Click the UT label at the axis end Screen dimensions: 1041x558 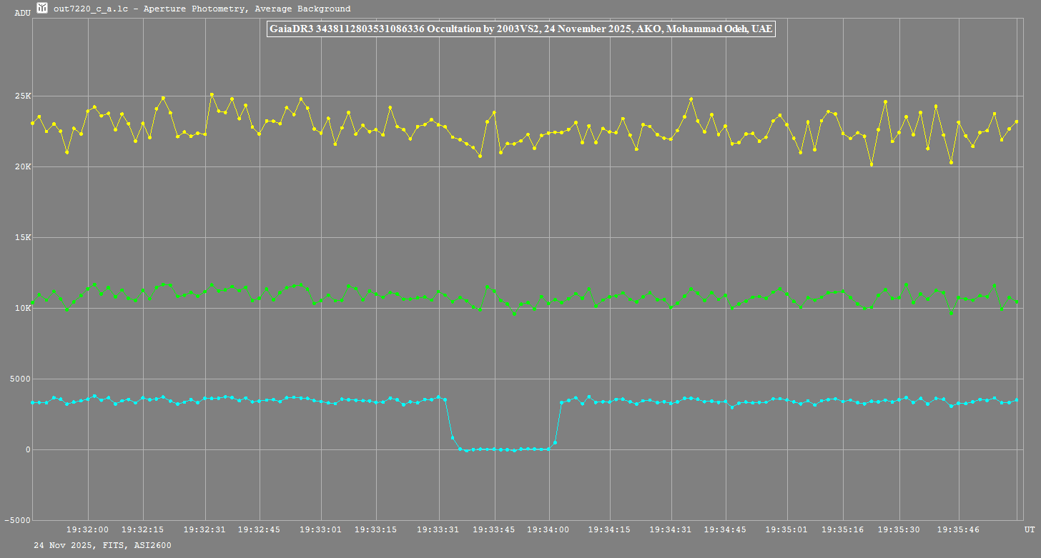pos(1029,529)
